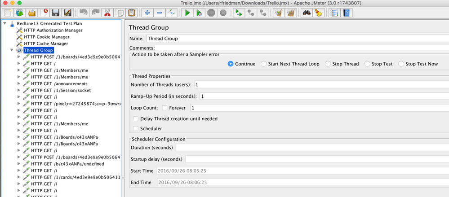Image resolution: width=449 pixels, height=197 pixels.
Task: Clear results with single broom icon
Action: point(278,13)
